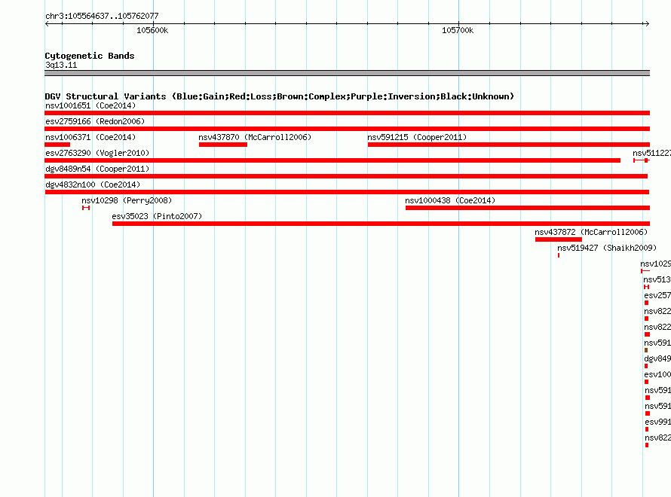Open the nsv519427 (Shaikh2009) label
This screenshot has width=671, height=497.
coord(607,248)
